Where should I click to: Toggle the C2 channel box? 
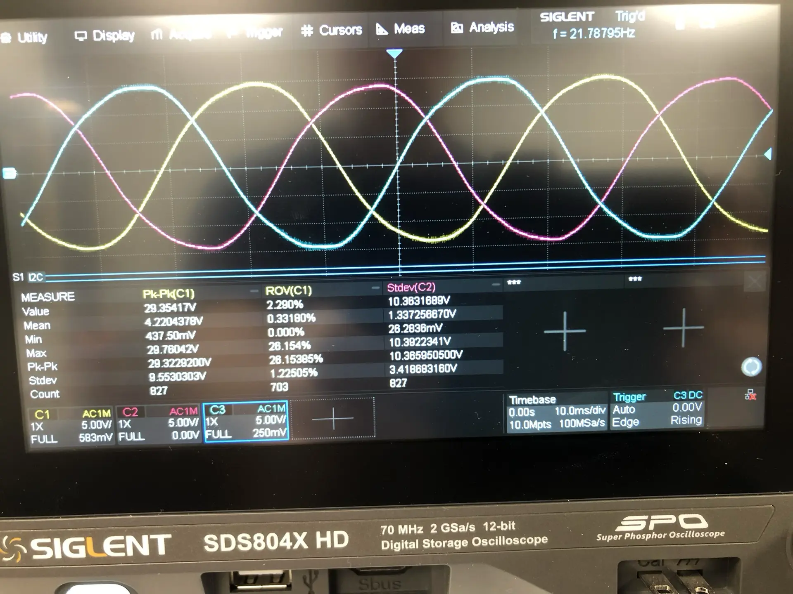[x=159, y=424]
